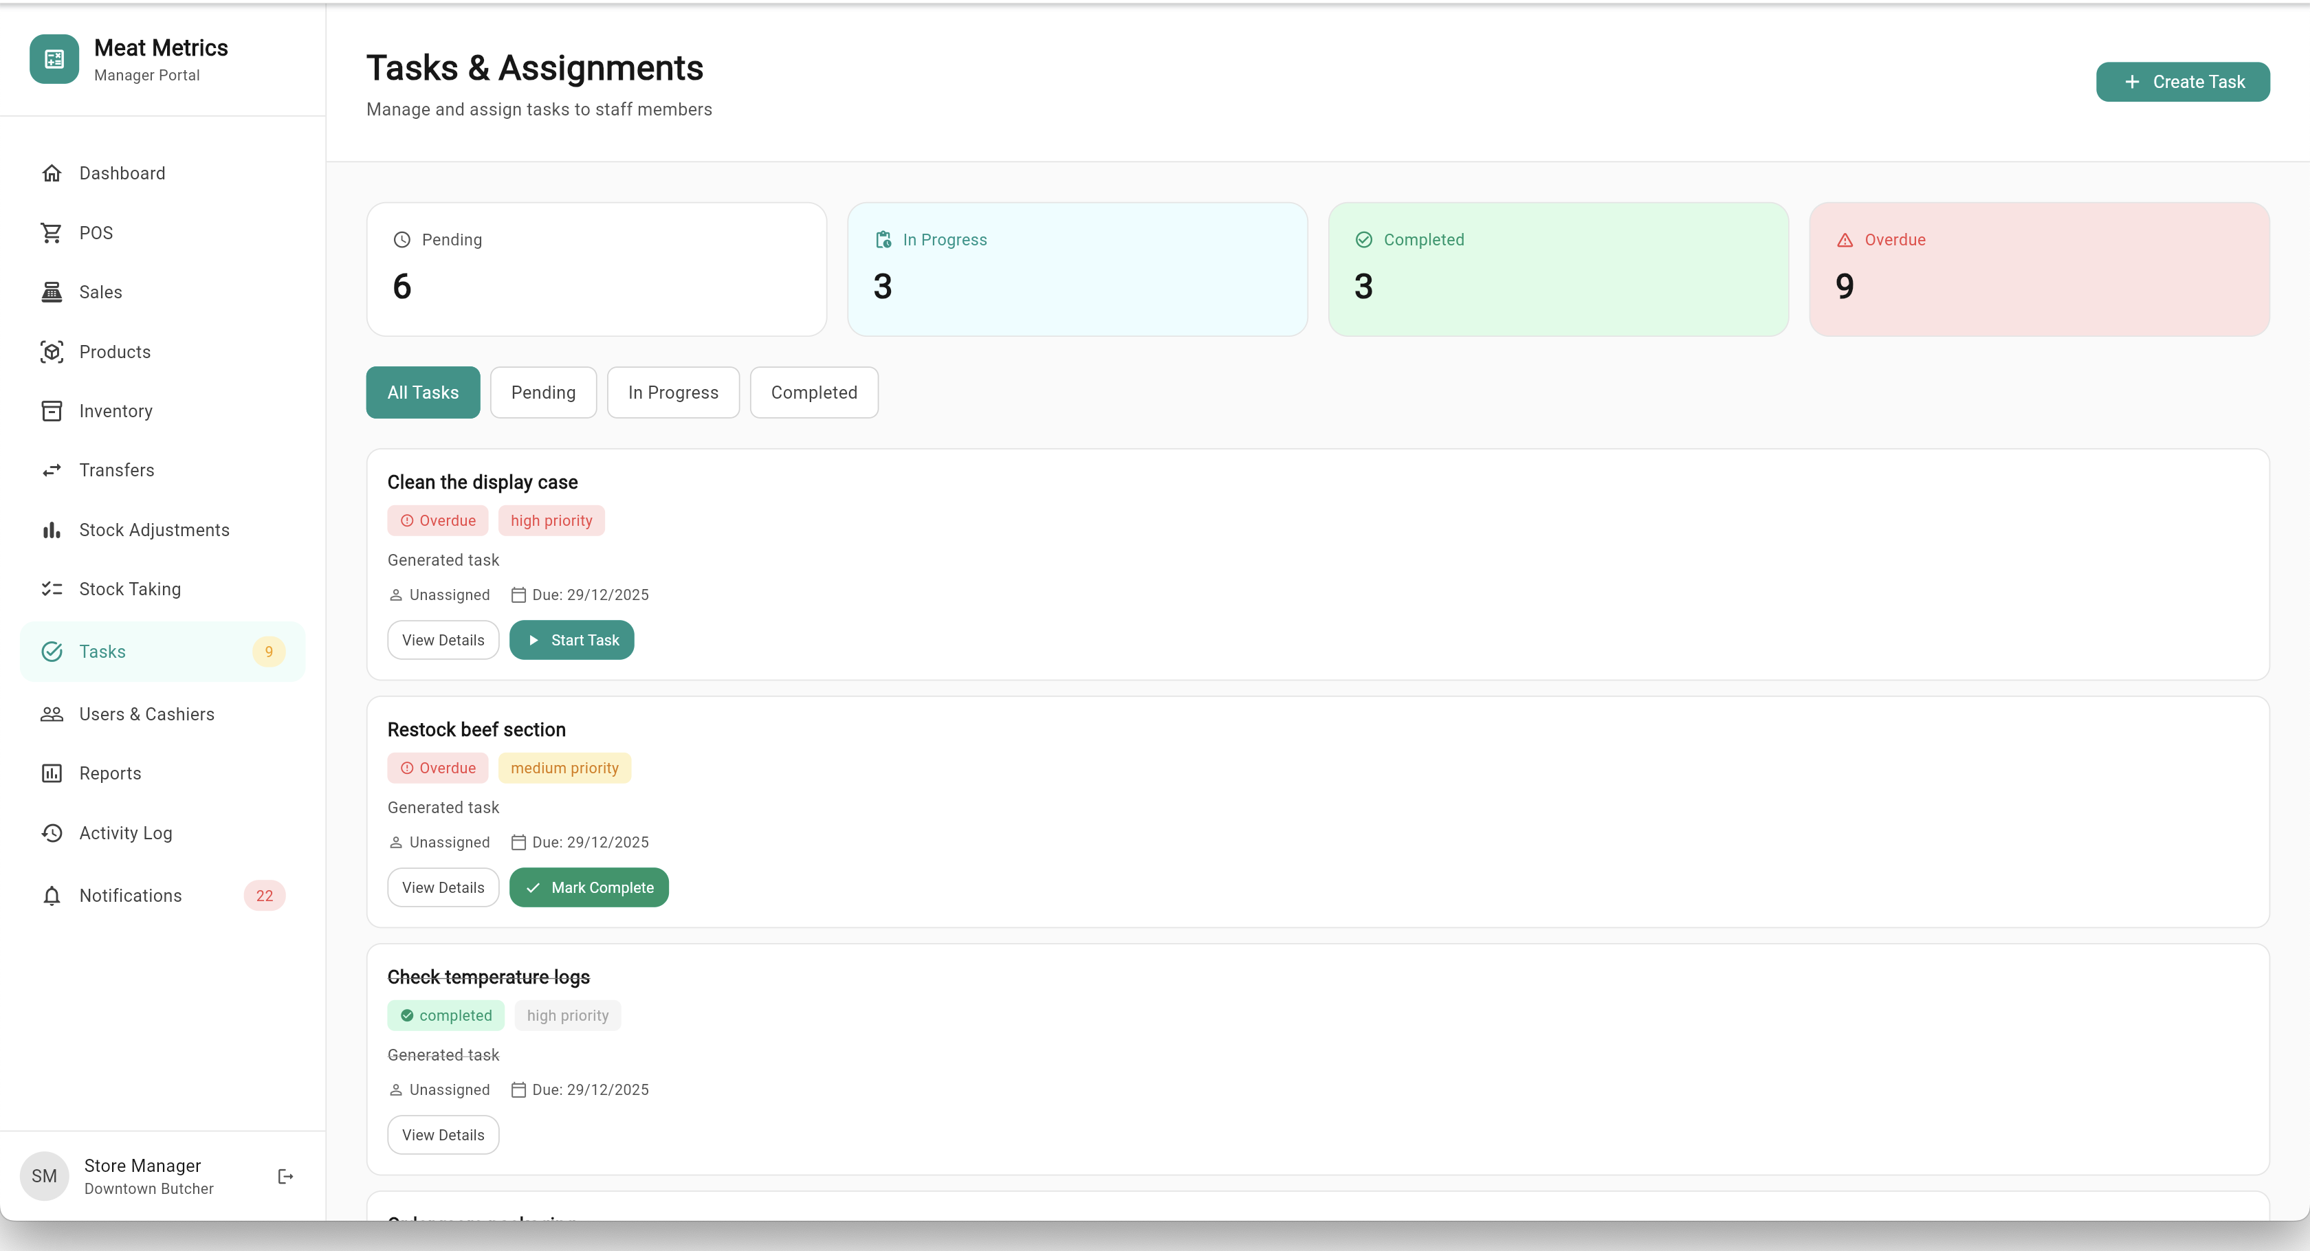
Task: Mark Restock beef section complete
Action: pyautogui.click(x=588, y=887)
